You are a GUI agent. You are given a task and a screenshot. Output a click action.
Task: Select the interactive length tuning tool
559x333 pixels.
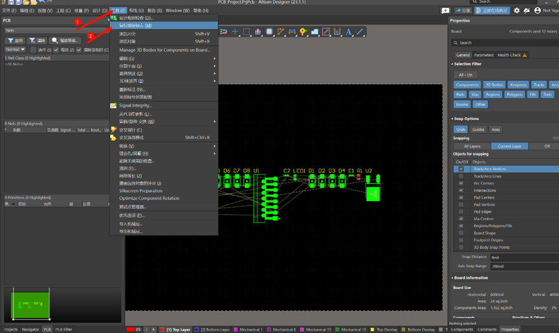[x=292, y=32]
